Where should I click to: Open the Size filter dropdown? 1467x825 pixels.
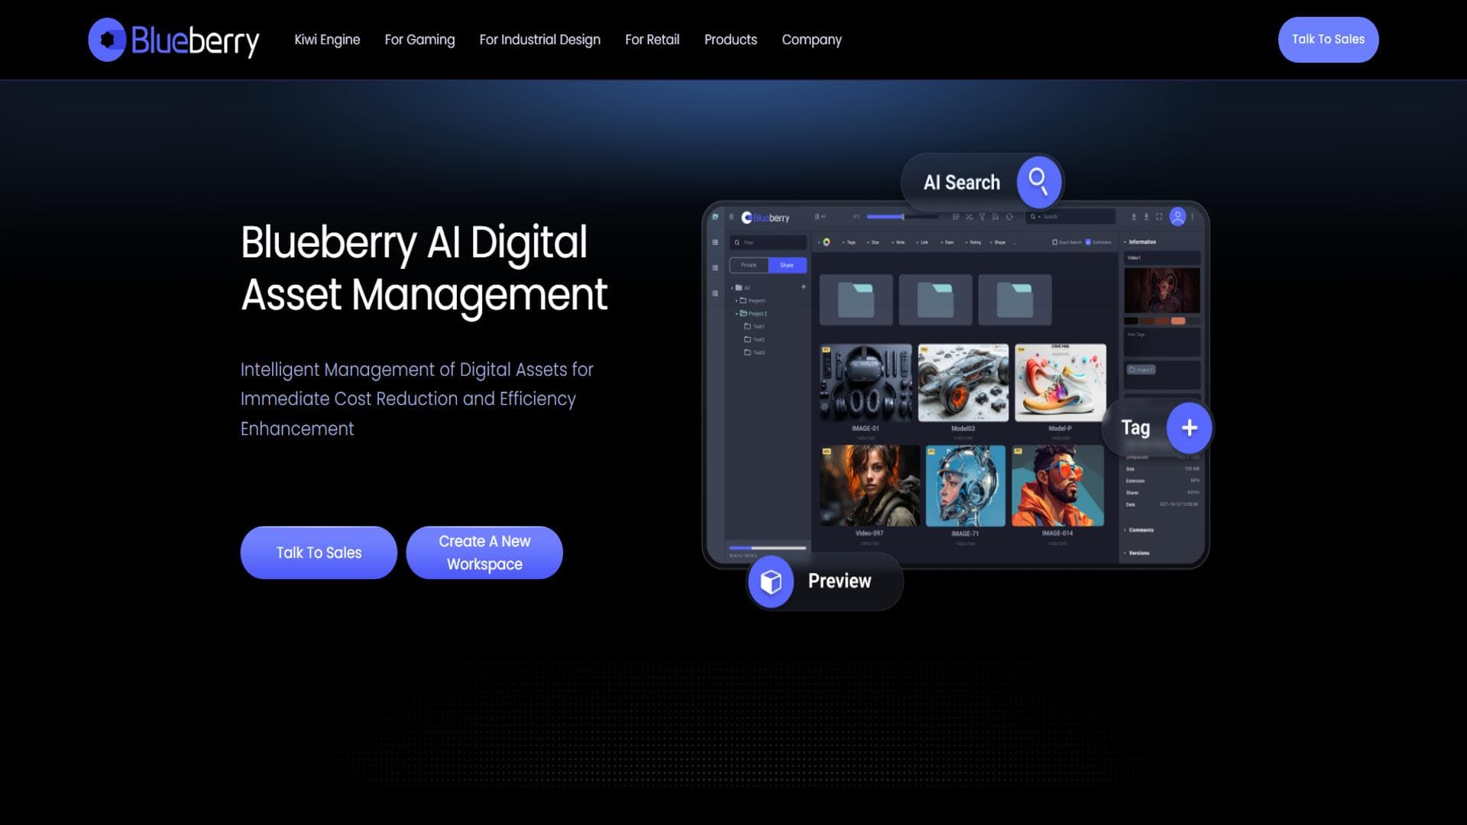click(x=873, y=242)
